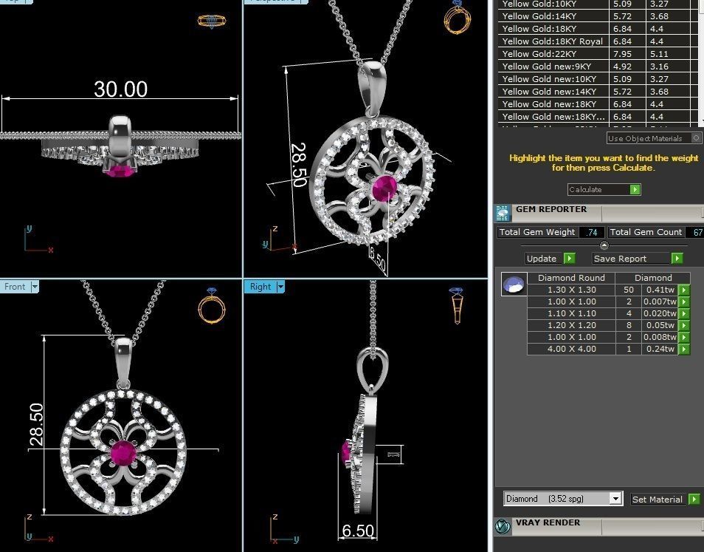Open the Front viewport dropdown arrow
Screen dimensions: 704x552
point(35,286)
